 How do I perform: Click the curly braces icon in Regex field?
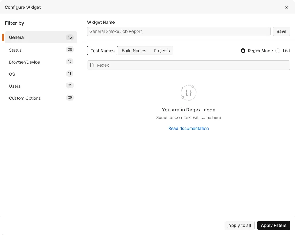(x=92, y=65)
